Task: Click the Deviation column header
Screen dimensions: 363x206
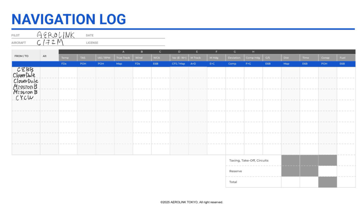Action: coord(234,58)
